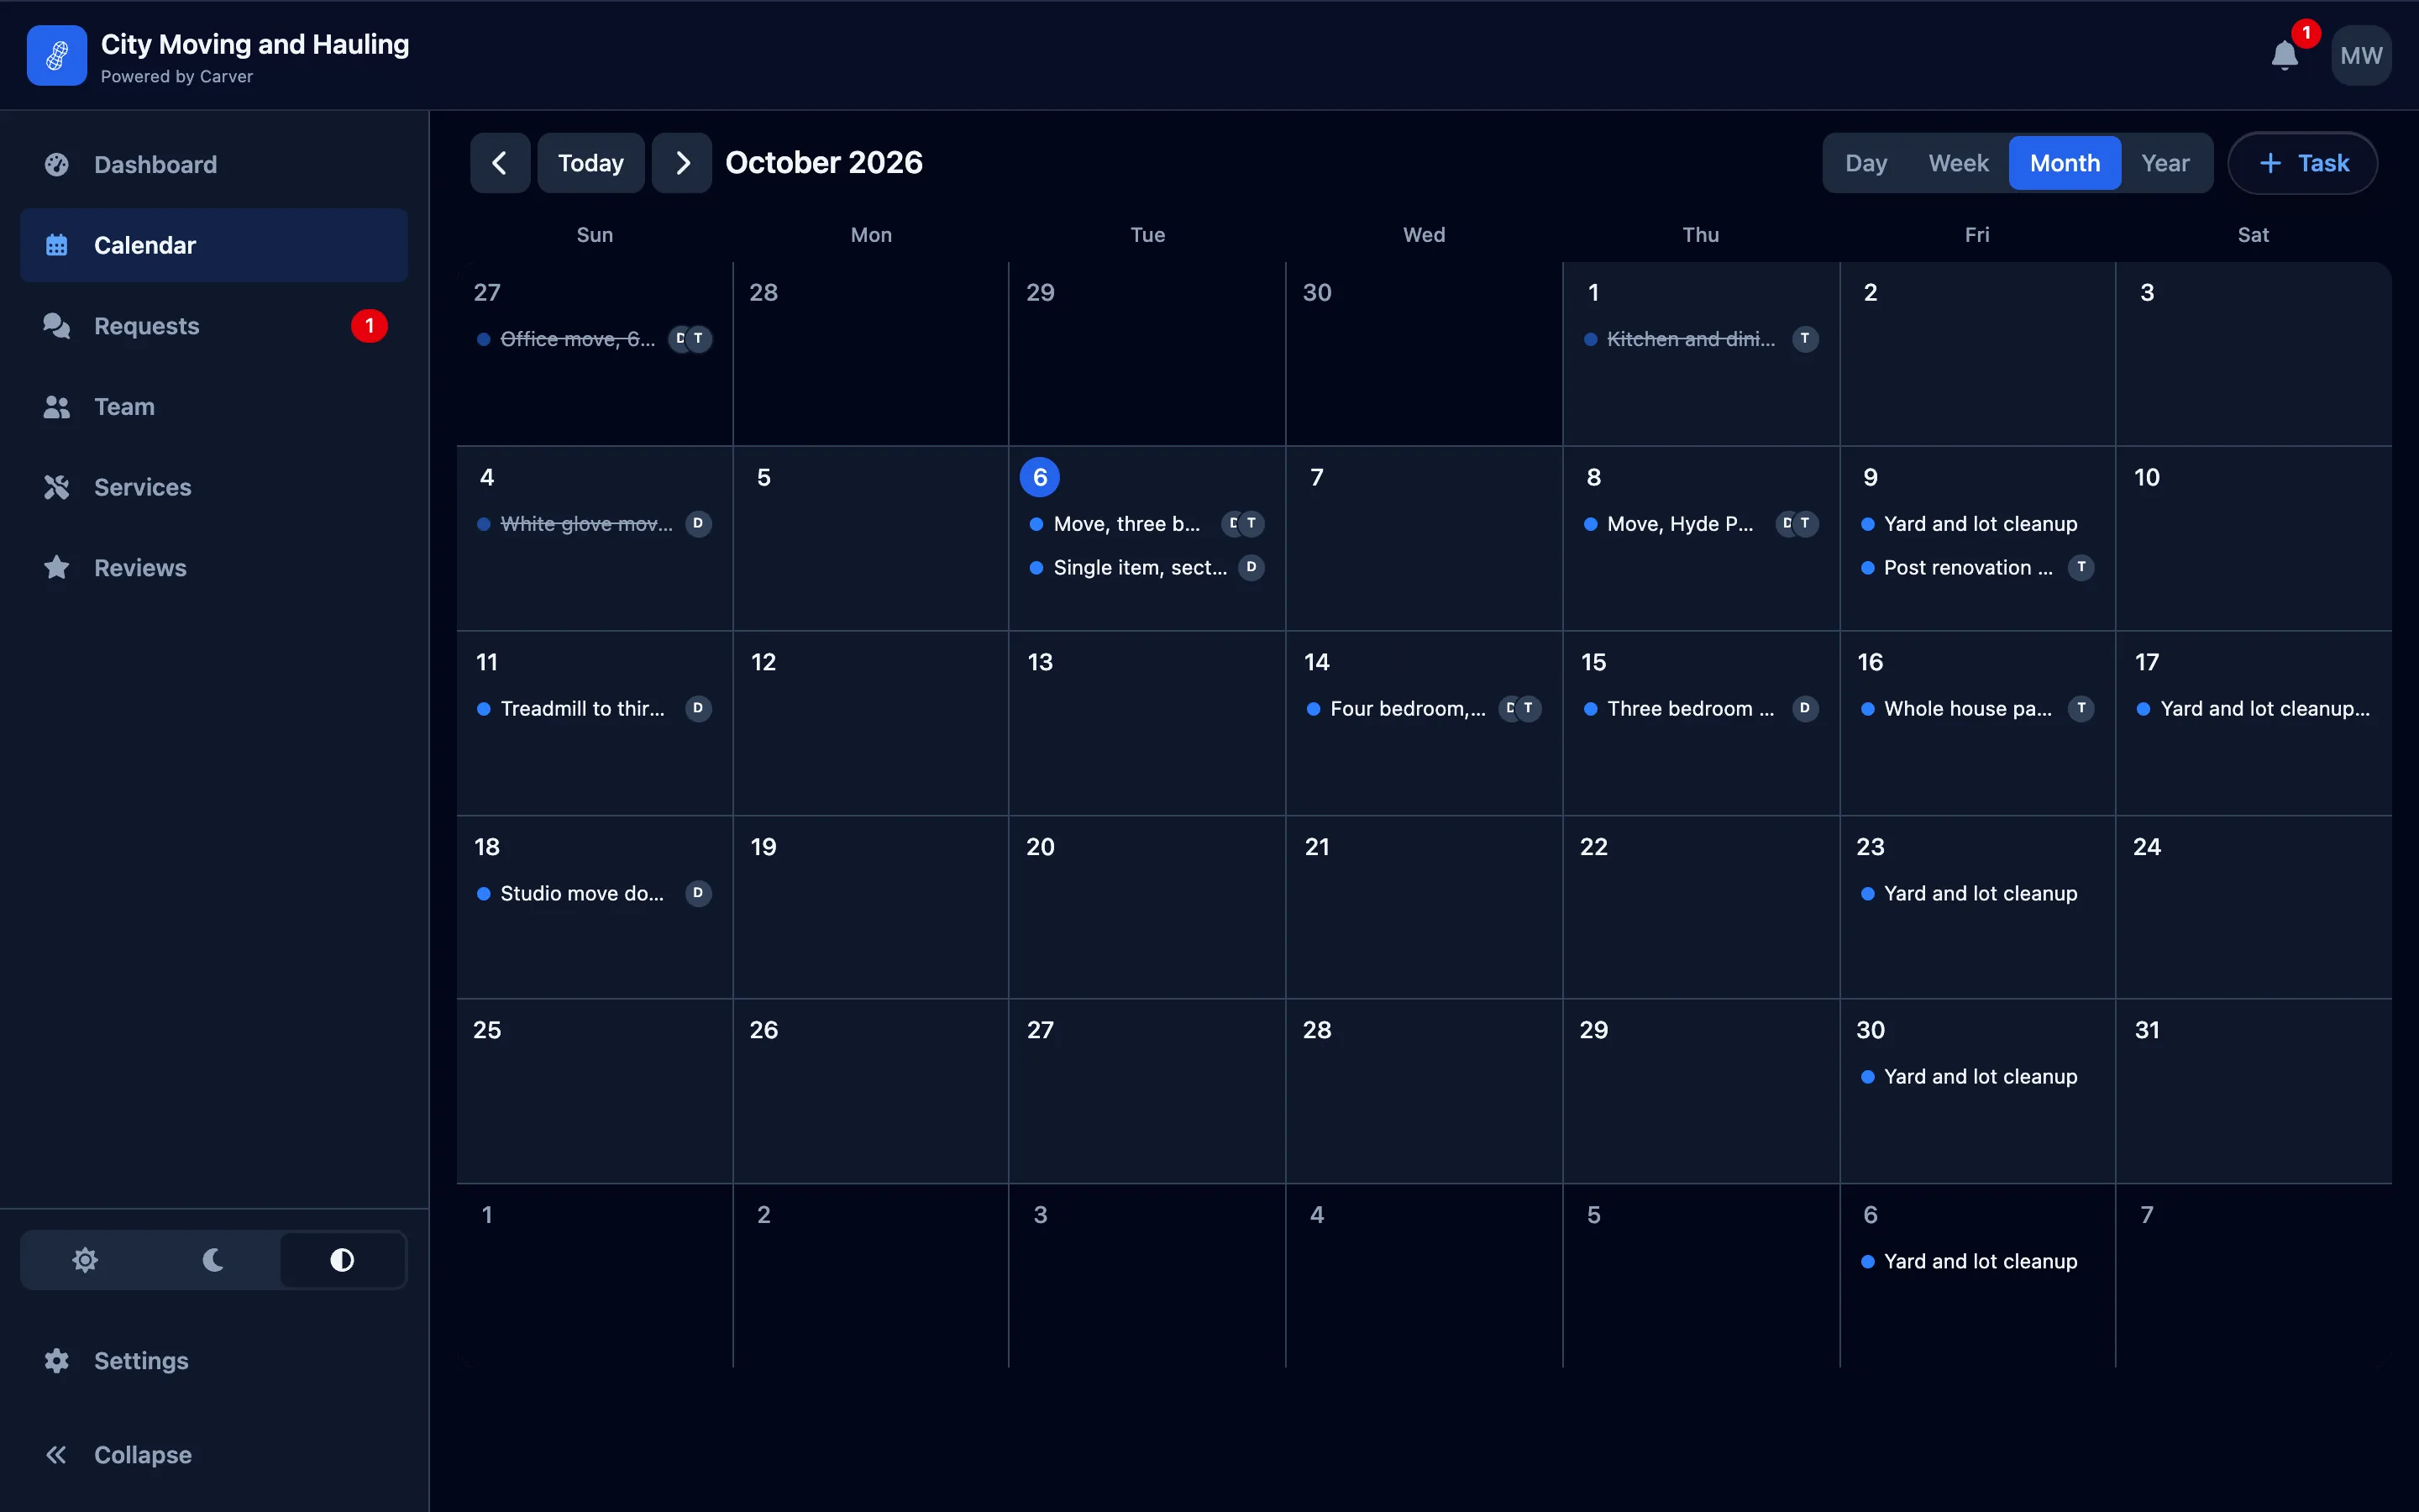The width and height of the screenshot is (2419, 1512).
Task: Select the auto contrast theme toggle
Action: pos(342,1260)
